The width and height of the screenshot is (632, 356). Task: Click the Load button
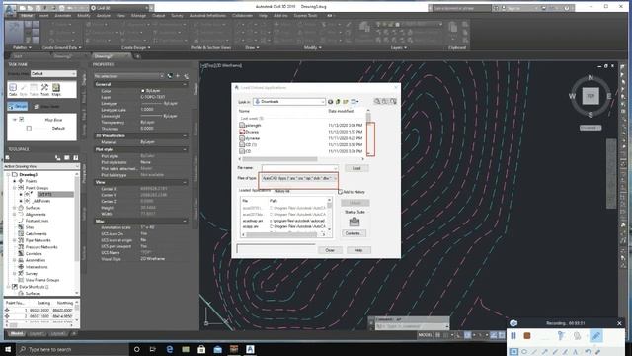click(356, 168)
